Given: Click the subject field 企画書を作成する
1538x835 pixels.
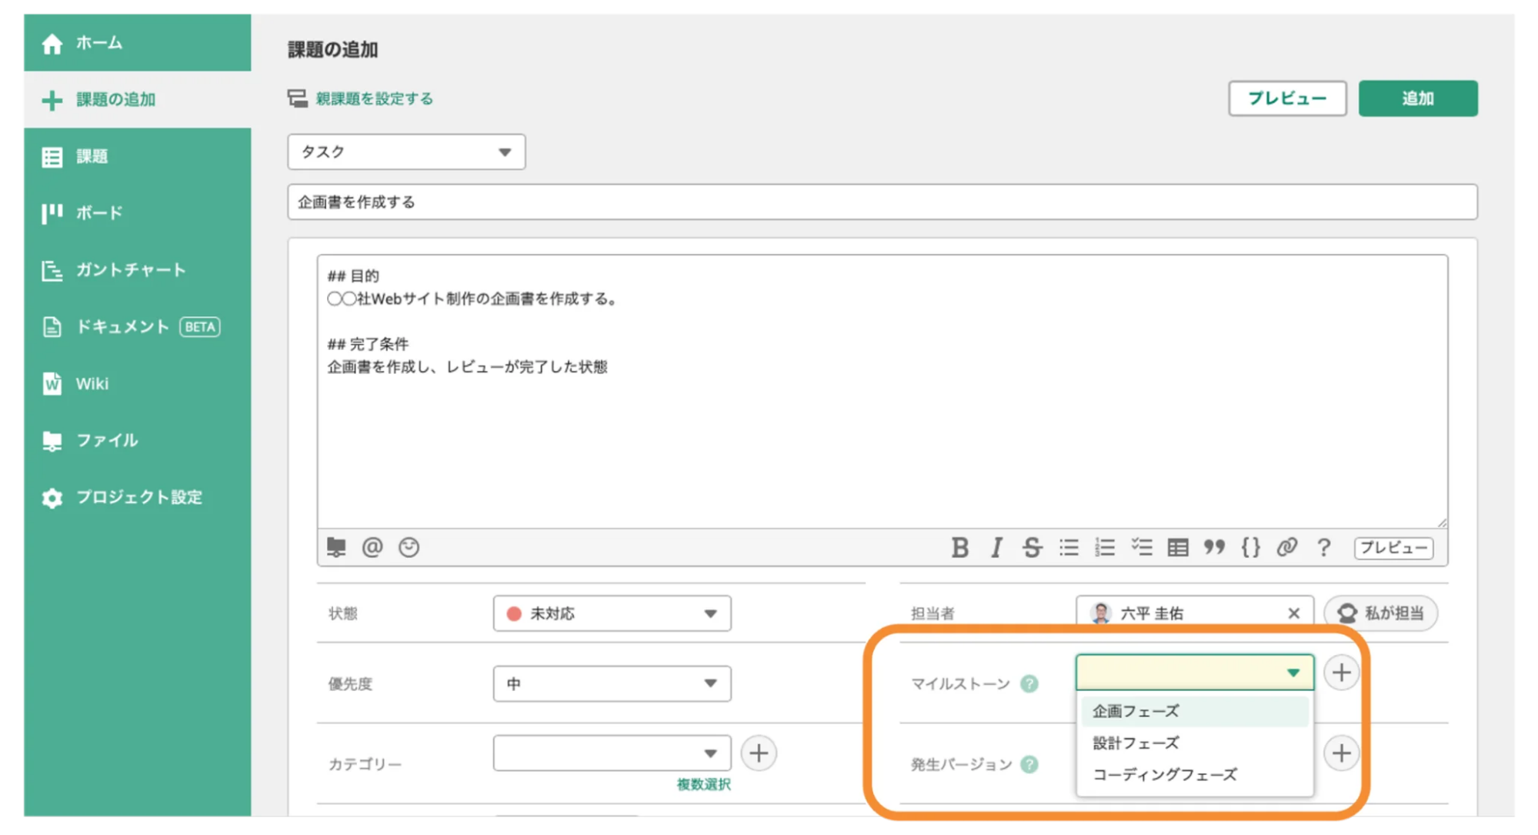Looking at the screenshot, I should (x=882, y=202).
